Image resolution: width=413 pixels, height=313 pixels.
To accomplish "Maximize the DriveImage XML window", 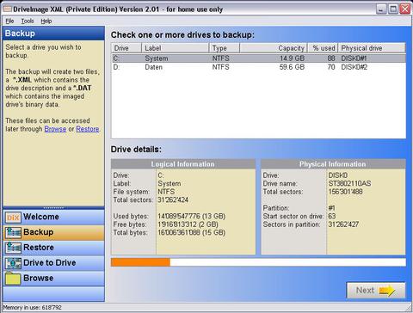I will tap(393, 9).
